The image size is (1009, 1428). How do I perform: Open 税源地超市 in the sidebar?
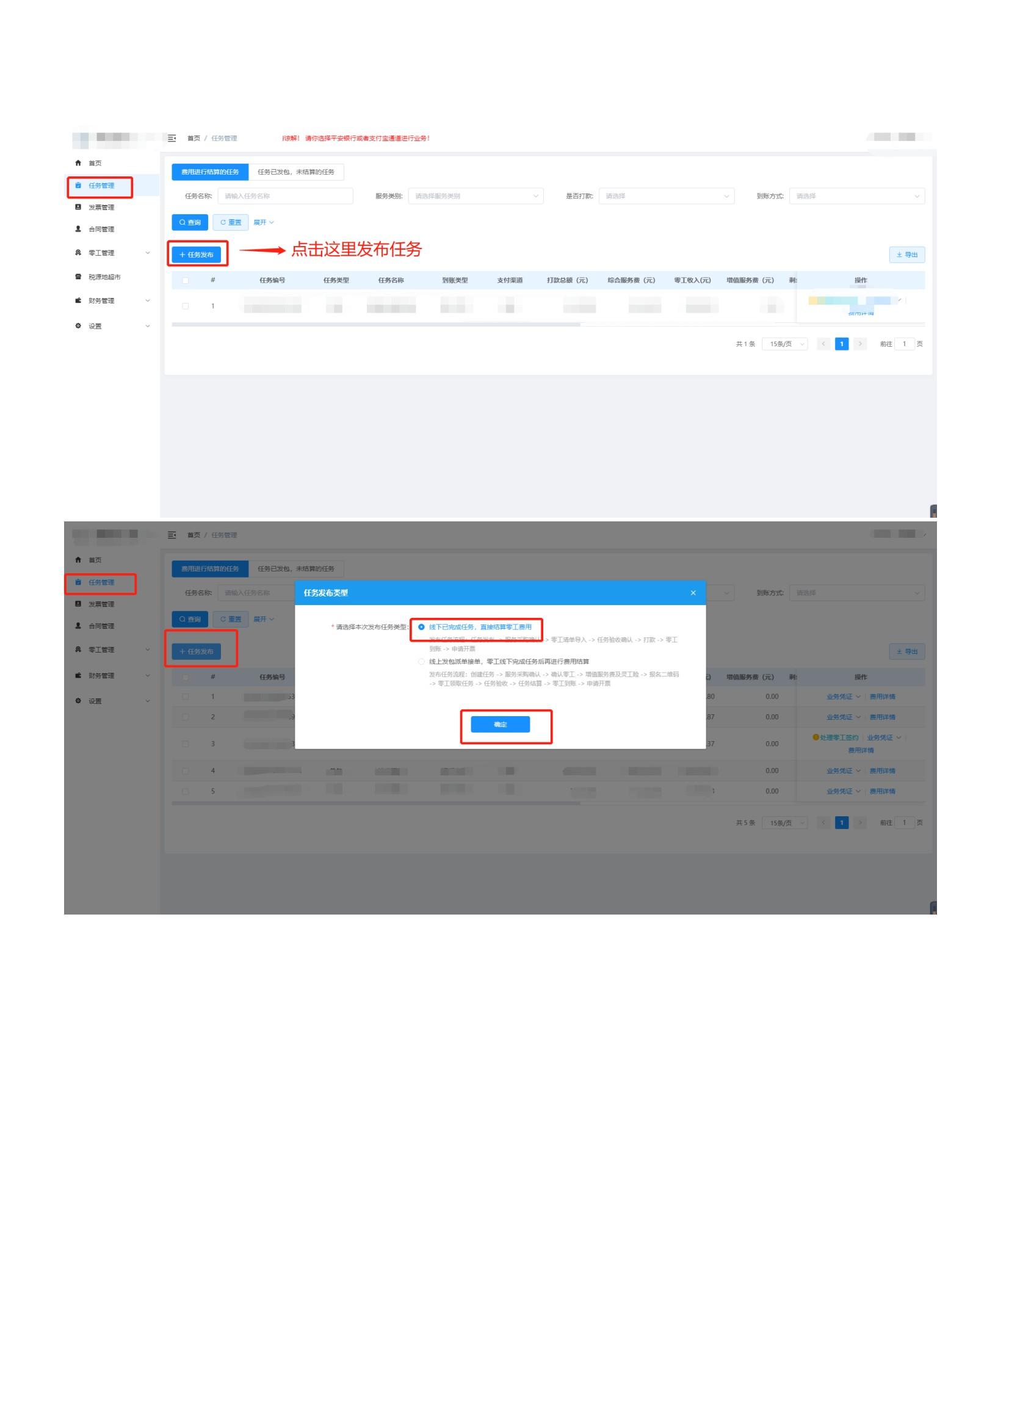[x=104, y=277]
